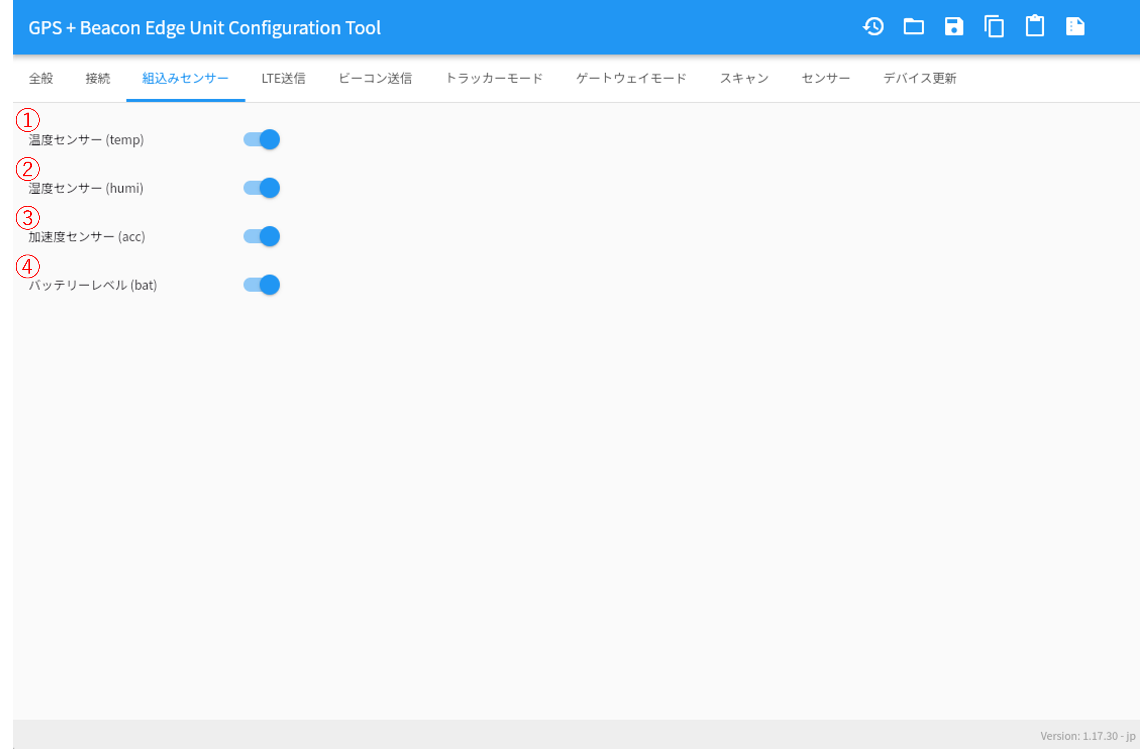Open the 接続 tab
This screenshot has width=1140, height=749.
(98, 79)
